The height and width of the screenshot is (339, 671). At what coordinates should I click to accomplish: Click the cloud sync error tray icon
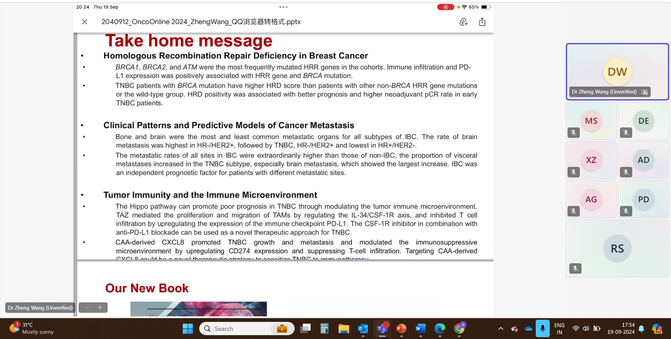point(514,329)
